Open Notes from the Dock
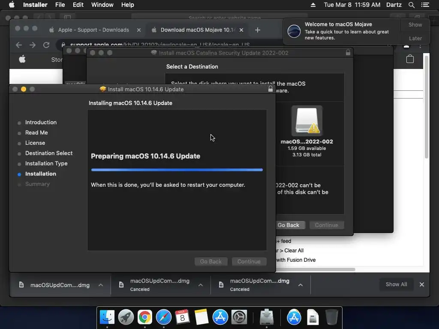 [x=201, y=317]
